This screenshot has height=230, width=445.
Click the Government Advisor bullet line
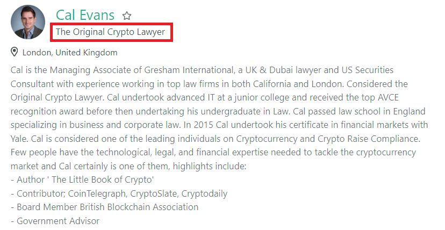[x=55, y=221]
